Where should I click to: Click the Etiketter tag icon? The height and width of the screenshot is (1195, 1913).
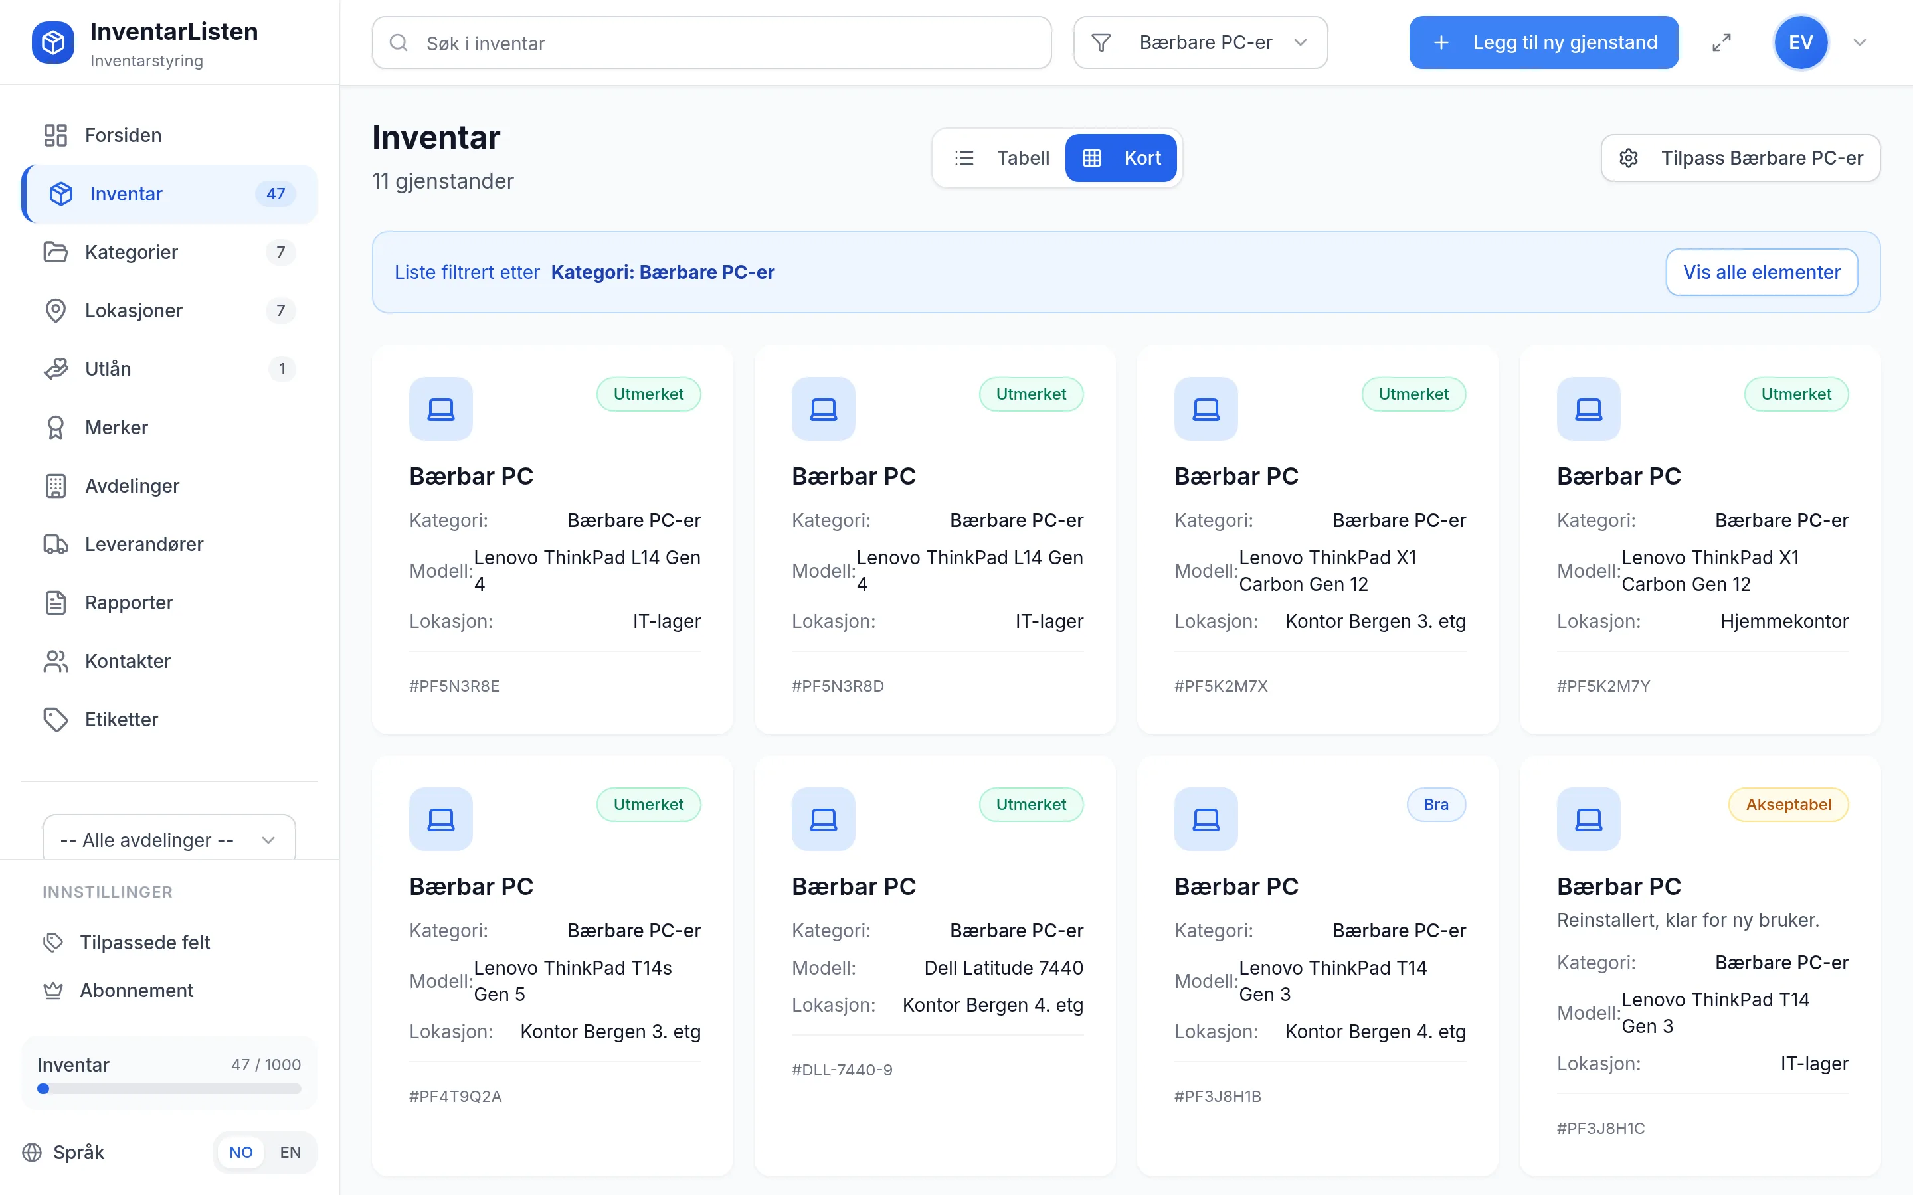tap(55, 720)
